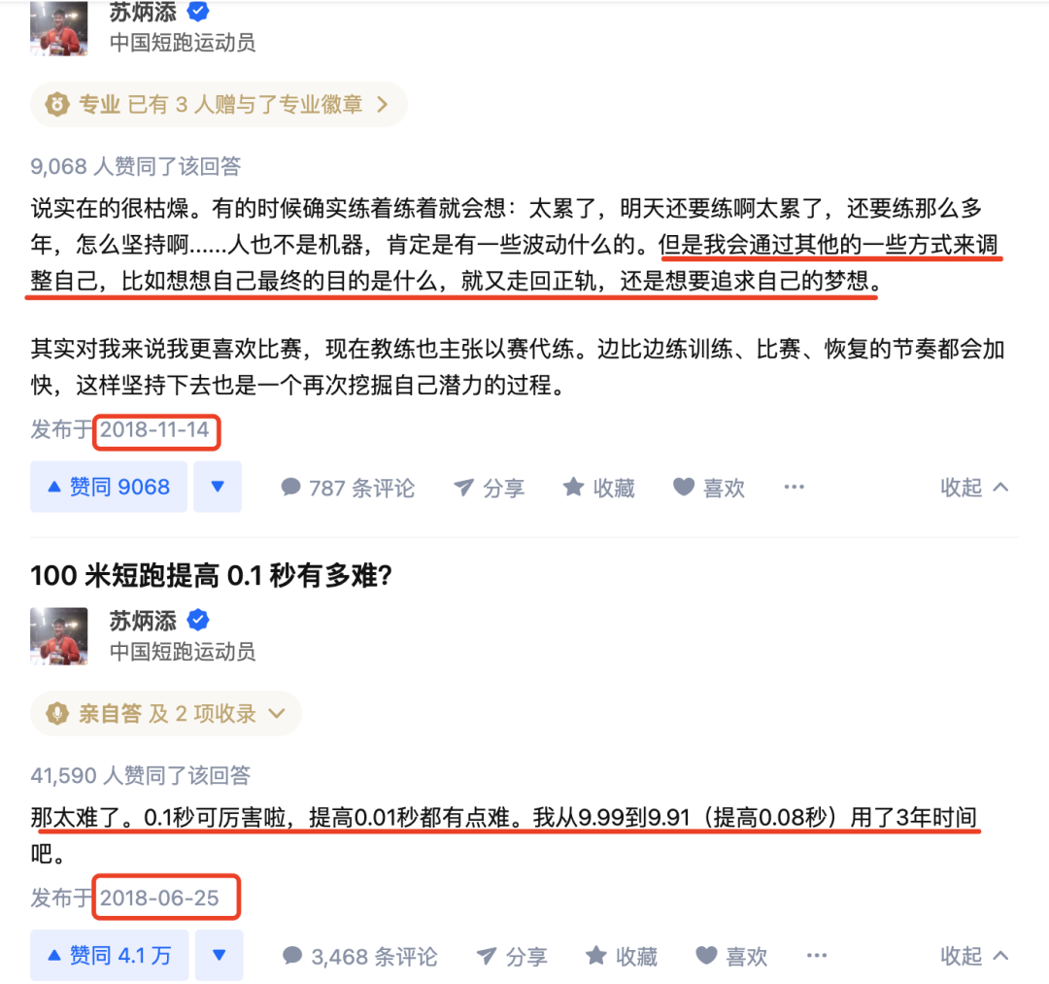Share the second answer via 分享
The image size is (1049, 984).
(512, 957)
